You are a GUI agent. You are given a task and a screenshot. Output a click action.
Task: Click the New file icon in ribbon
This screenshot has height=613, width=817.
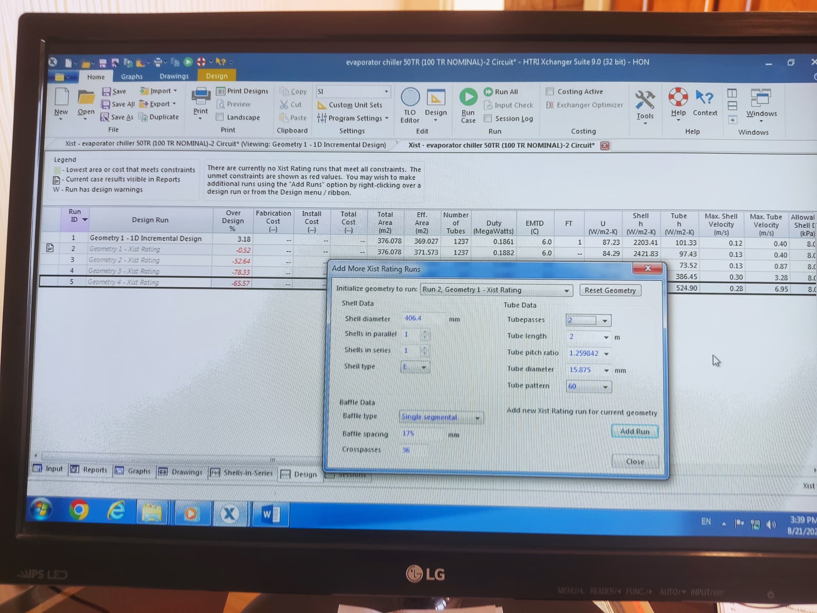61,97
